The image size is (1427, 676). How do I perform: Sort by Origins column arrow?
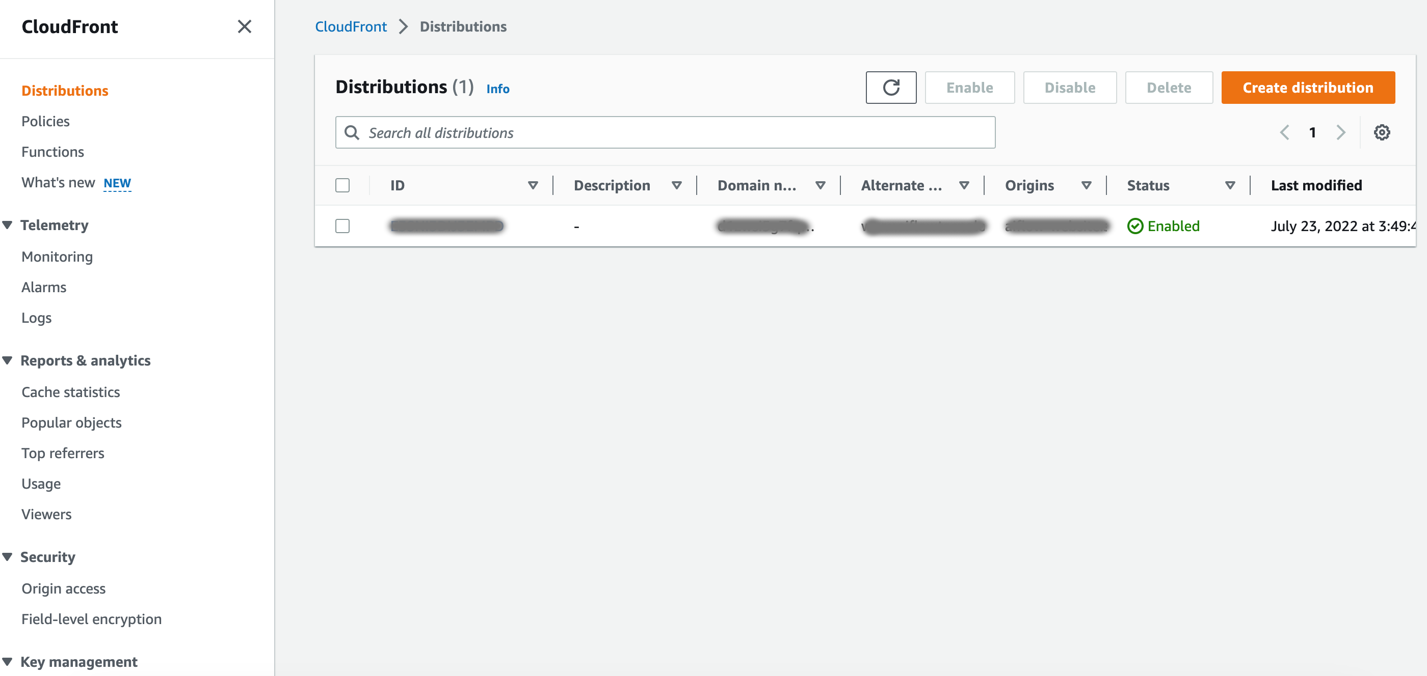tap(1086, 185)
